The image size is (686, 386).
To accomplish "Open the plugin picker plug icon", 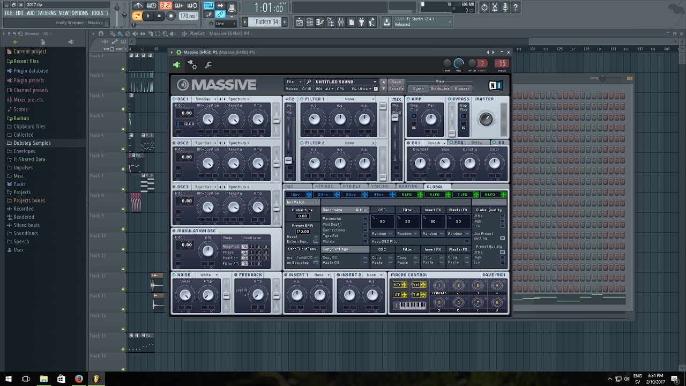I will click(361, 22).
